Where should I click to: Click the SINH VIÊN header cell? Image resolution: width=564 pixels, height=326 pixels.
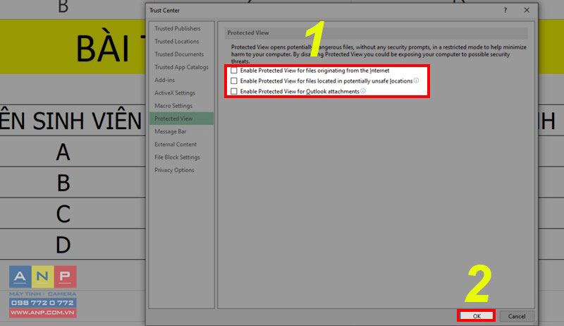pos(72,121)
